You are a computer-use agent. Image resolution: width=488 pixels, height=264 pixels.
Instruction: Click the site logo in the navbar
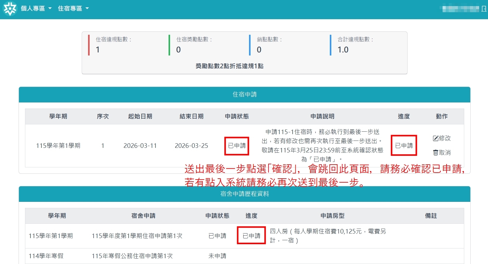[x=10, y=9]
